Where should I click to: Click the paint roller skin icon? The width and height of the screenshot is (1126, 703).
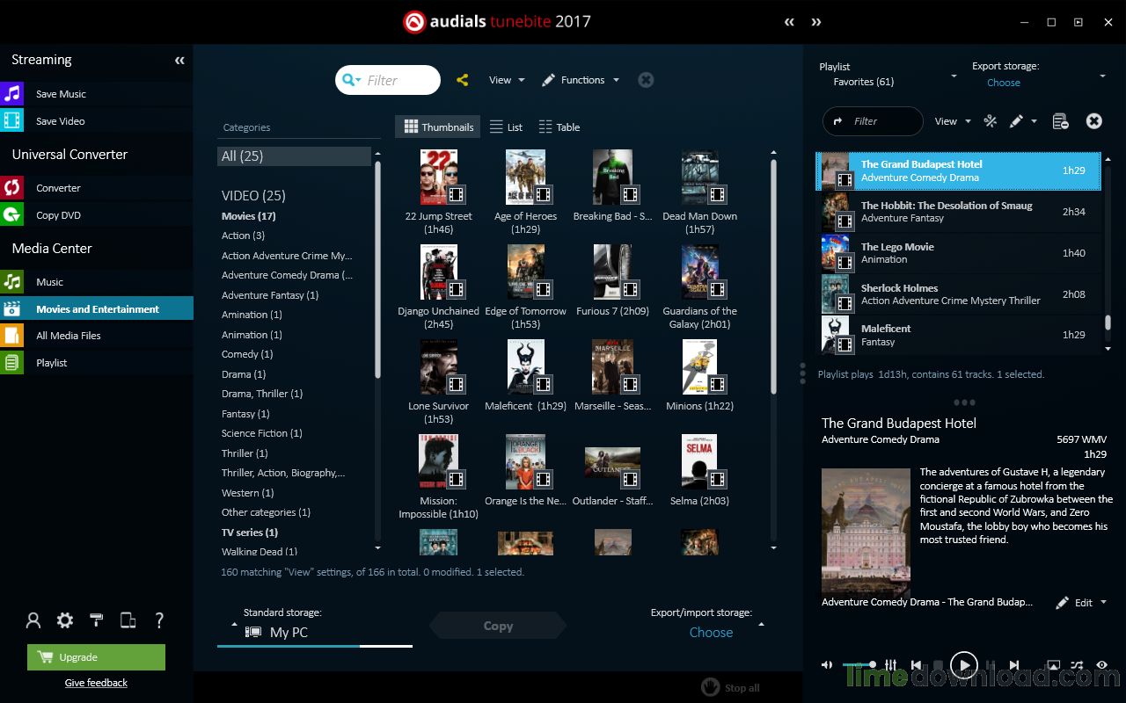pyautogui.click(x=97, y=620)
